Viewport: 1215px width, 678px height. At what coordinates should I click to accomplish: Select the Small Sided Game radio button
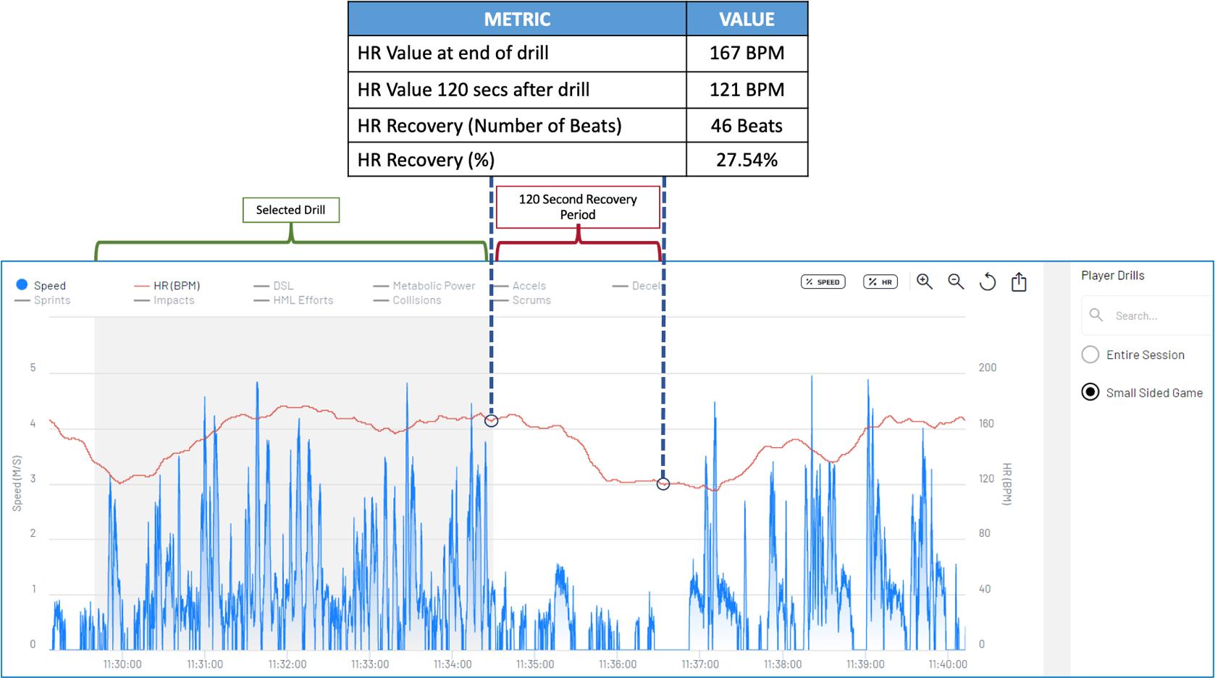click(x=1090, y=392)
